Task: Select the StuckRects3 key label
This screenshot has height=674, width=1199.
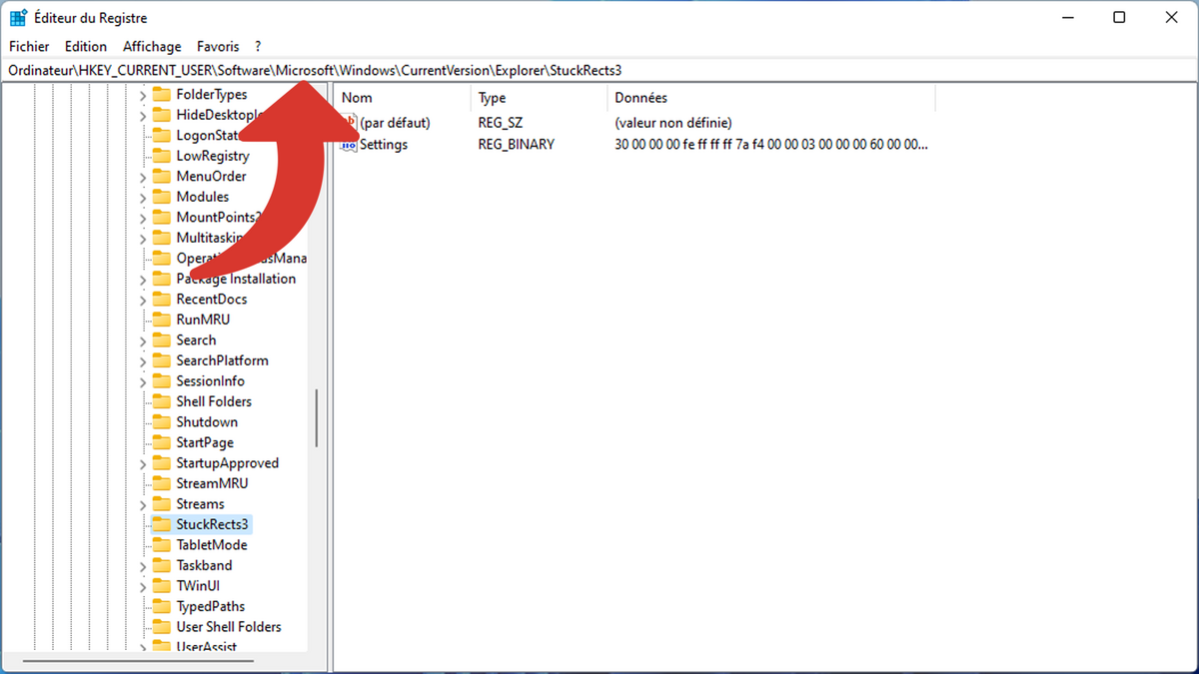Action: pyautogui.click(x=212, y=524)
